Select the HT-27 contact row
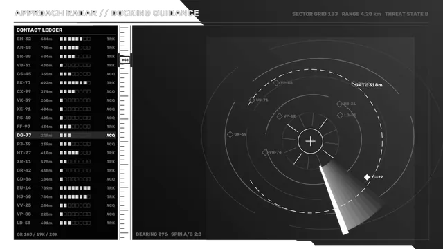This screenshot has height=249, width=443. point(66,153)
